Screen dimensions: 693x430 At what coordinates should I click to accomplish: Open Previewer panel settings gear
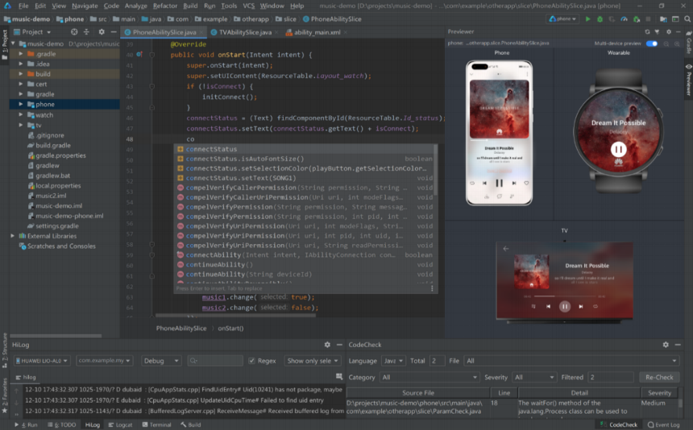[x=668, y=31]
